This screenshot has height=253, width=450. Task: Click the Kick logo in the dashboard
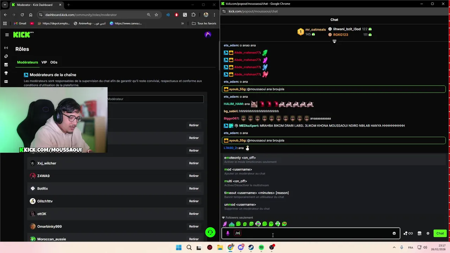(x=23, y=34)
